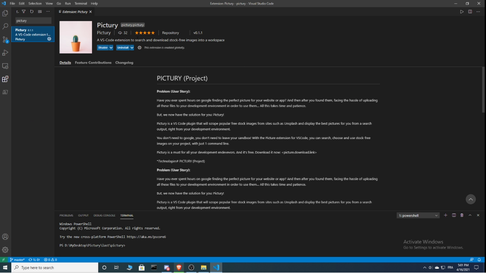Close the Extension: Pictury tab
Viewport: 486px width, 273px height.
click(90, 12)
